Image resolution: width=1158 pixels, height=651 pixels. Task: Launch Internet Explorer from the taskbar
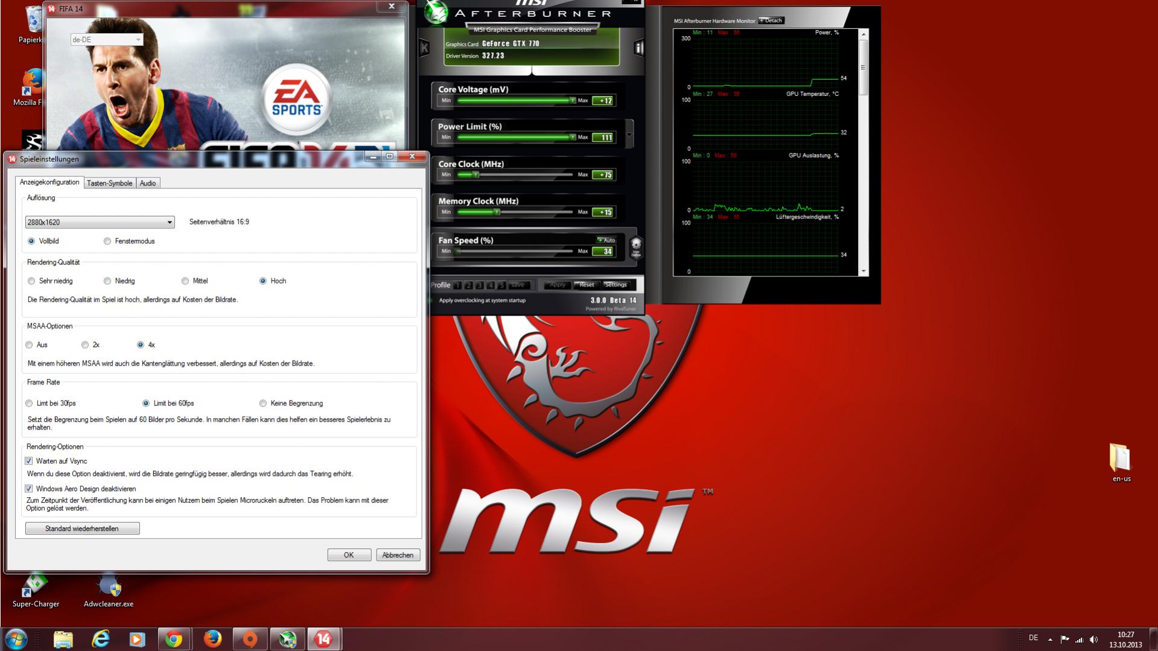101,639
